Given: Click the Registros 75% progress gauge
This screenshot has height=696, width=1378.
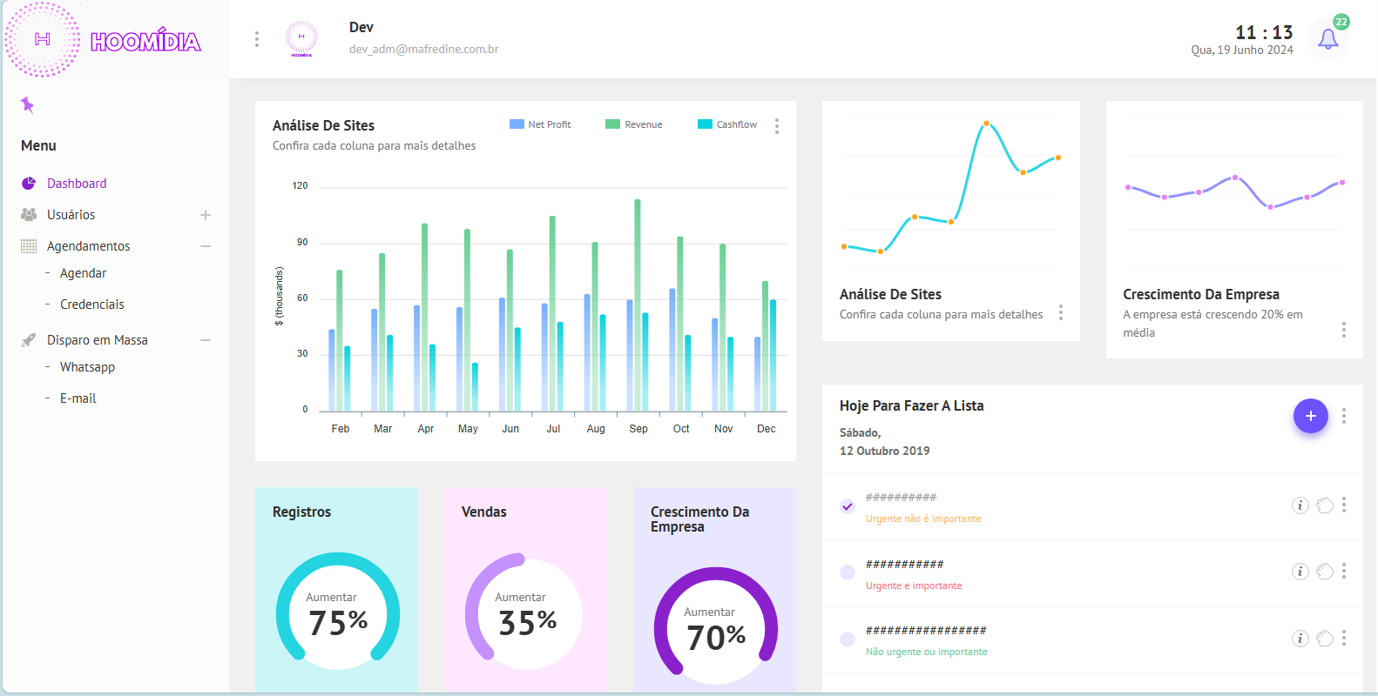Looking at the screenshot, I should (x=338, y=614).
